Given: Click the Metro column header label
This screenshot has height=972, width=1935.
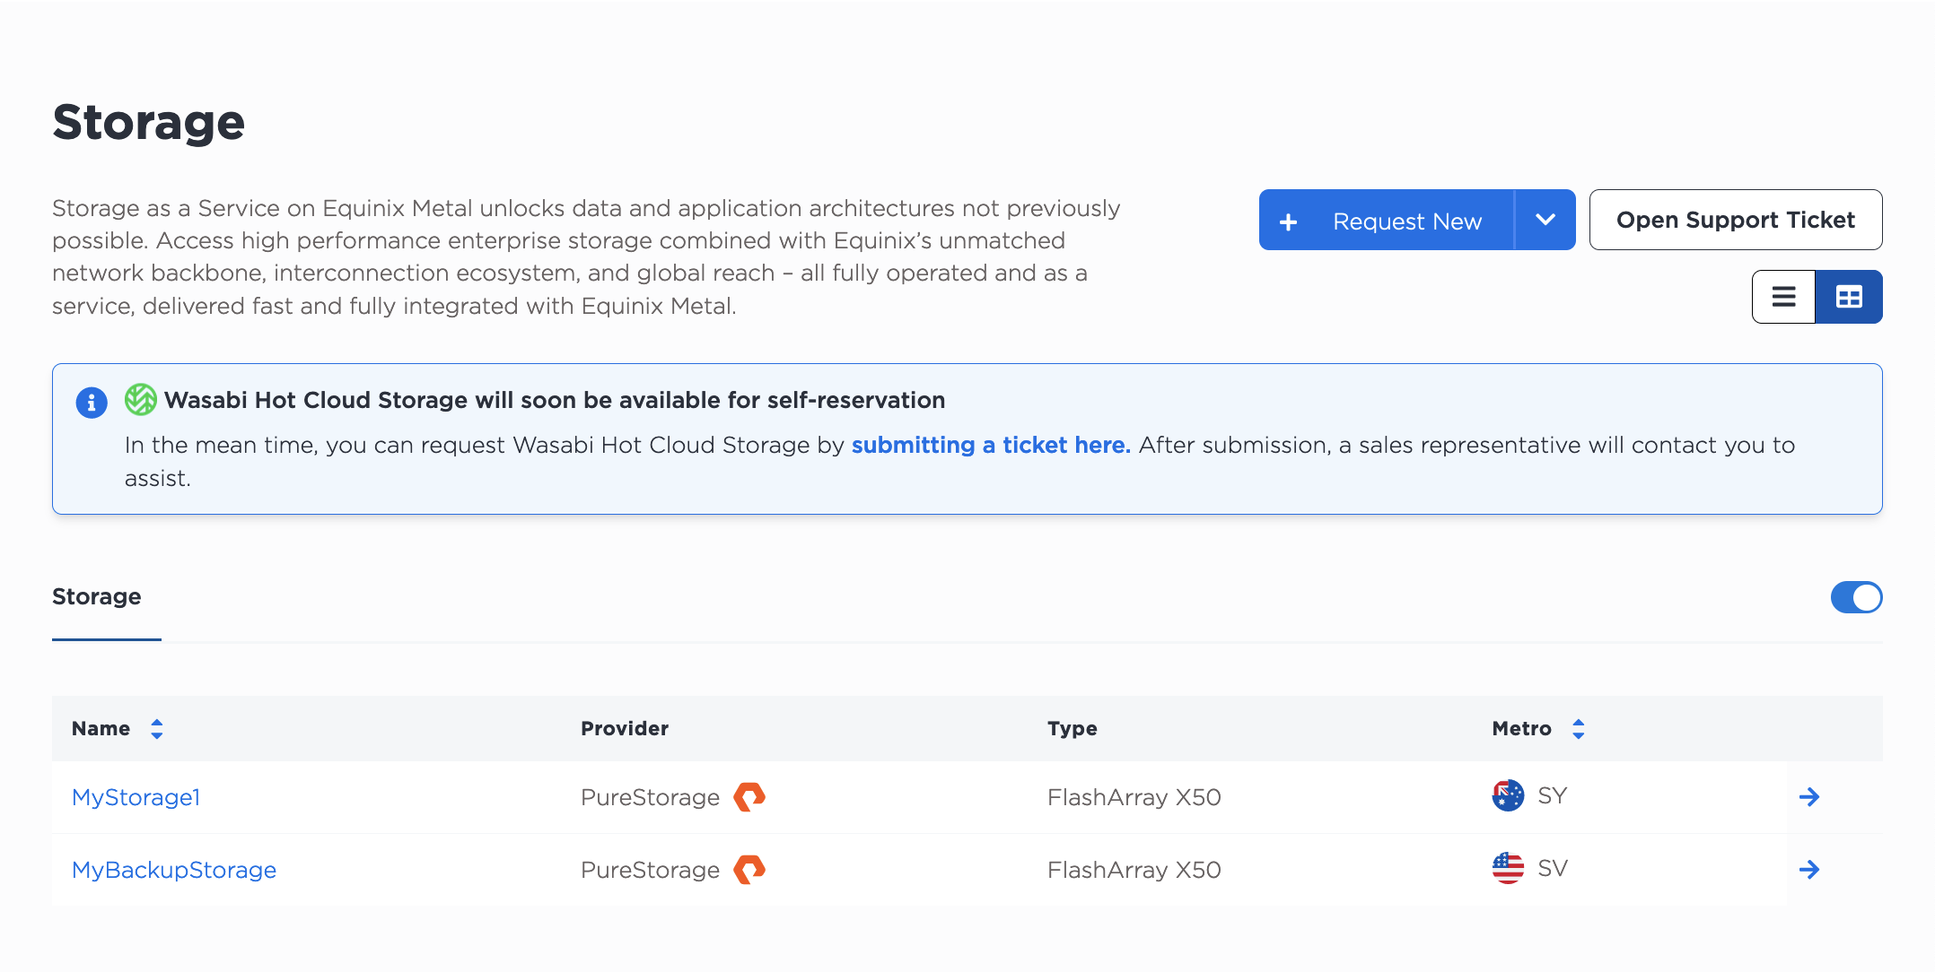Looking at the screenshot, I should [1522, 728].
